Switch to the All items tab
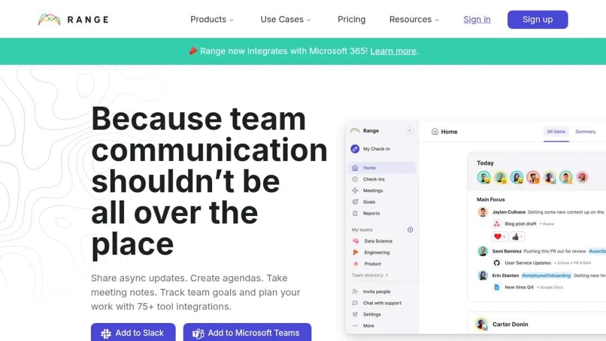606x341 pixels. pos(556,132)
